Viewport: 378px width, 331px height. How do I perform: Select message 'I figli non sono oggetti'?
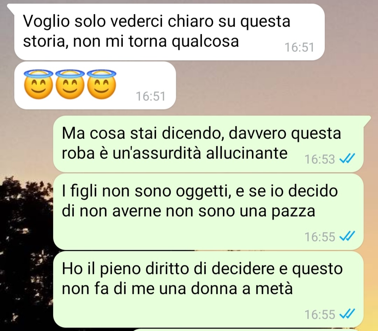click(208, 212)
